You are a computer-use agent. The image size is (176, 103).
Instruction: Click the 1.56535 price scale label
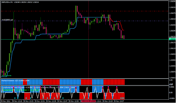pyautogui.click(x=173, y=7)
